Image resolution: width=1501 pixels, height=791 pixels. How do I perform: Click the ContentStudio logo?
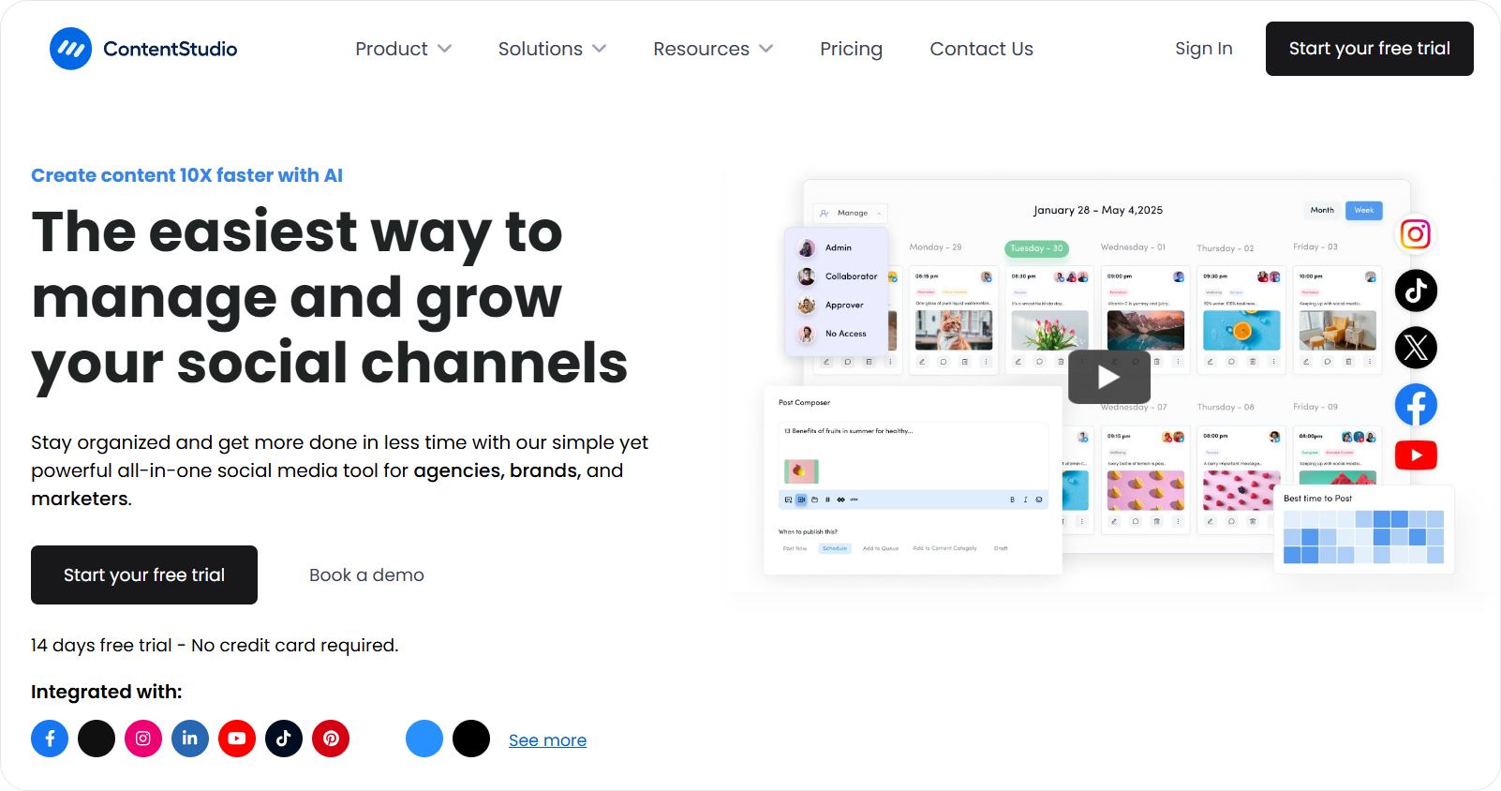(143, 49)
